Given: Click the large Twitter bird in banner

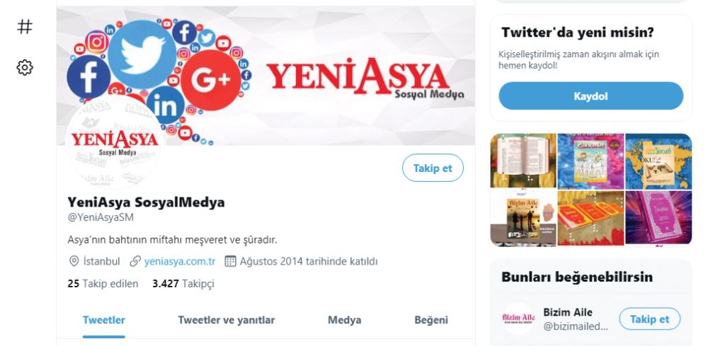Looking at the screenshot, I should pyautogui.click(x=142, y=54).
